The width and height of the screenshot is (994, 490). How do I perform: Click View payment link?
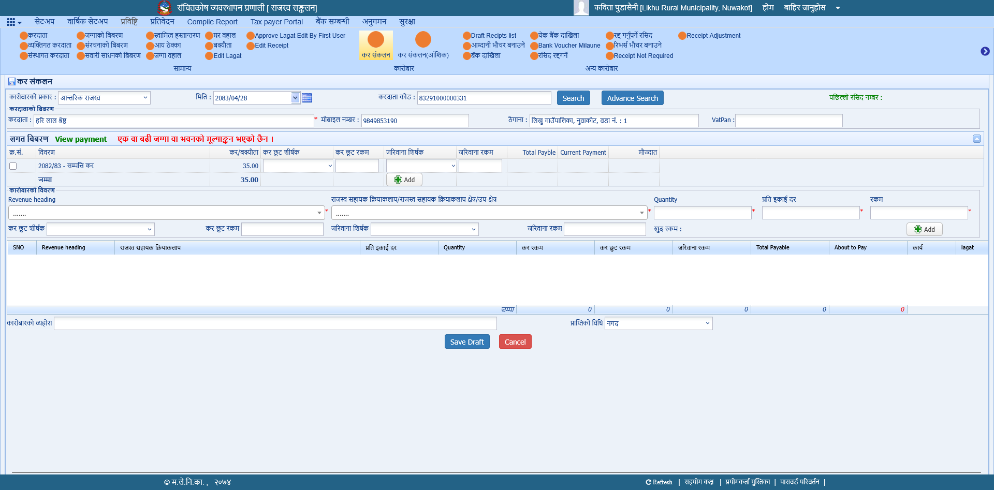(x=81, y=139)
